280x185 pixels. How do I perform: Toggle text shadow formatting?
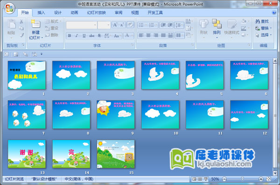tap(99, 35)
